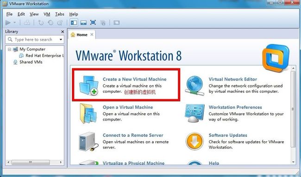Click the Virtual Network Editor globe icon
This screenshot has height=177, width=301.
(194, 86)
